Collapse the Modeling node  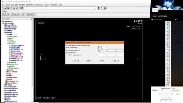point(4,32)
